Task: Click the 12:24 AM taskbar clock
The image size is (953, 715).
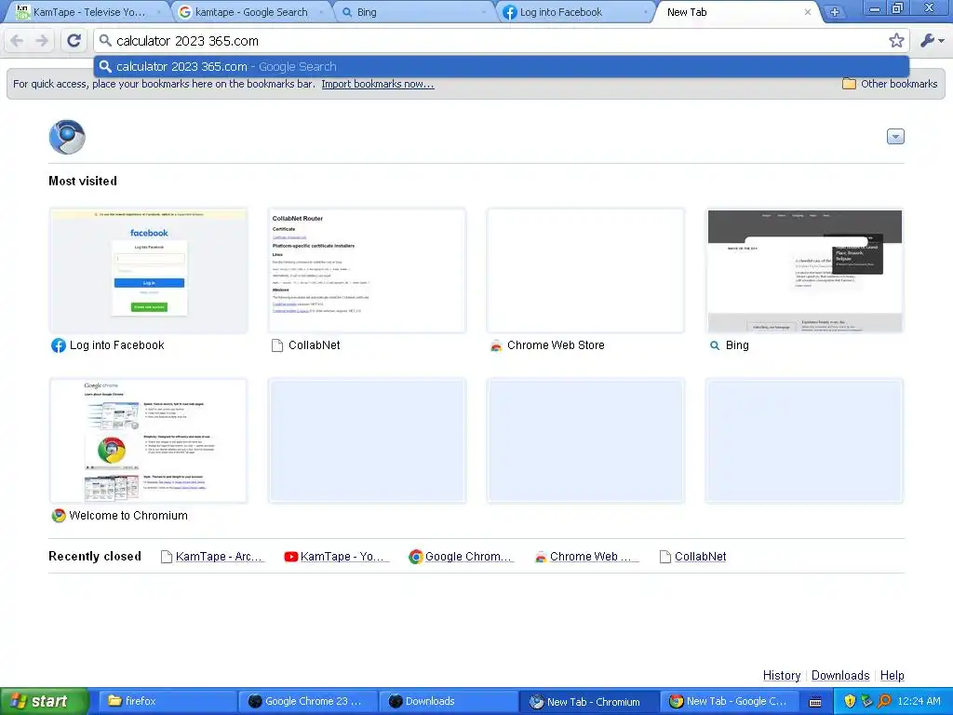Action: click(x=919, y=702)
